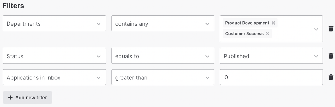This screenshot has height=107, width=335.
Task: Click the plus icon in Add new filter
Action: coord(10,98)
